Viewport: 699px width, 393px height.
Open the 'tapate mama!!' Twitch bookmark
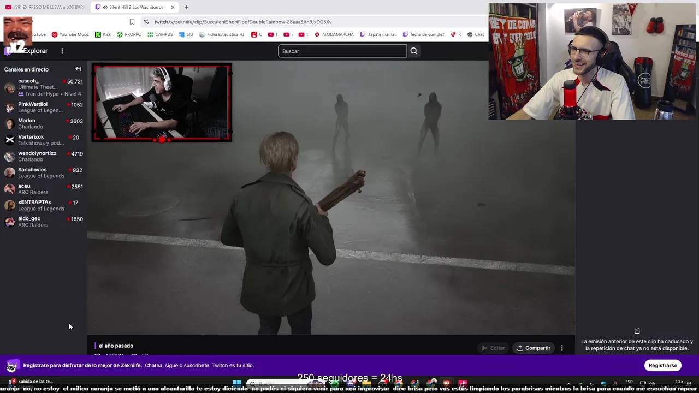(378, 34)
